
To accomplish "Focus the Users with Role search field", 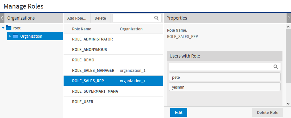I will click(x=225, y=67).
